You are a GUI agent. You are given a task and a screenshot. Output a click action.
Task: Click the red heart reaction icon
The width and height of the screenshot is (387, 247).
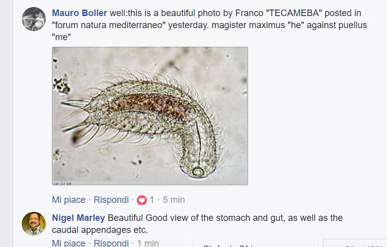142,200
